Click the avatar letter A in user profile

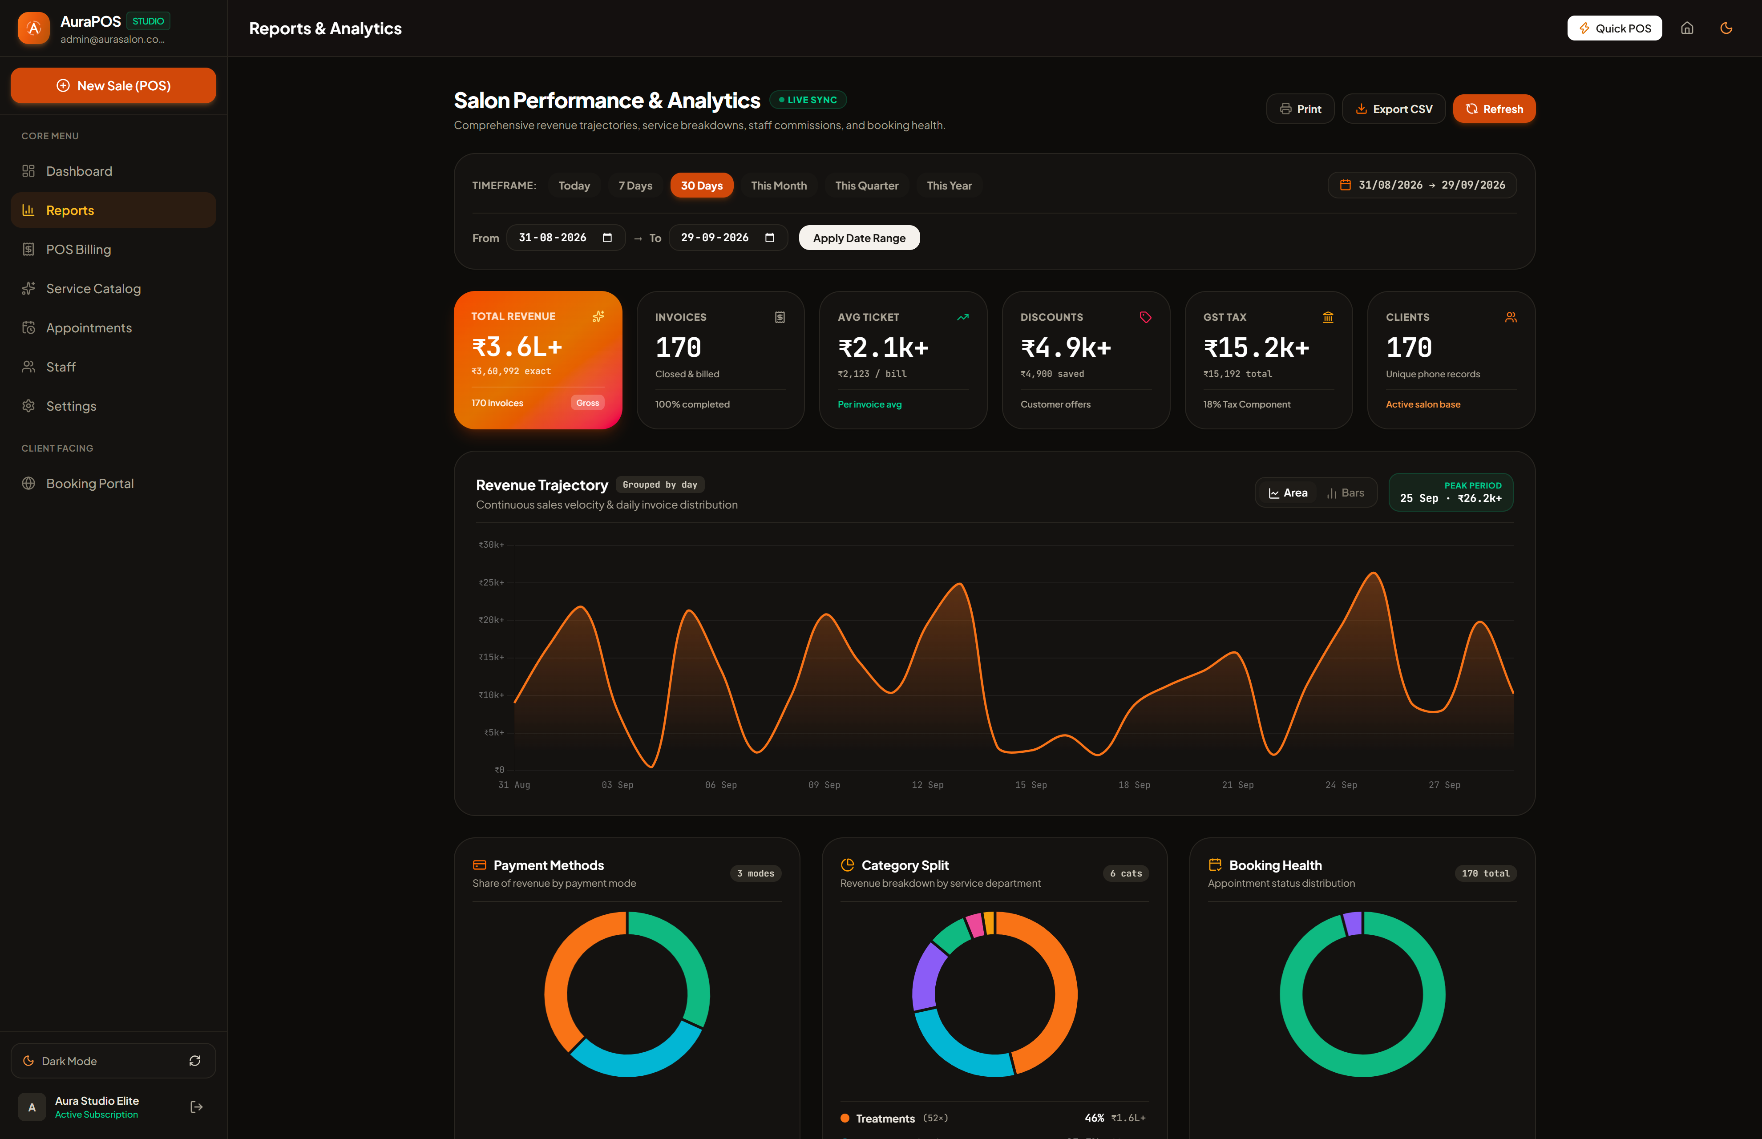(x=32, y=1107)
